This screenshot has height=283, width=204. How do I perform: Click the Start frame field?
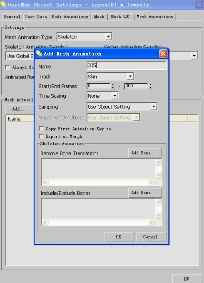(x=98, y=86)
